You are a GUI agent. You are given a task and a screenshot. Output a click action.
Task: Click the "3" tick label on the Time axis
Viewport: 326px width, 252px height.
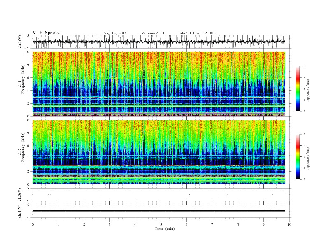point(109,224)
